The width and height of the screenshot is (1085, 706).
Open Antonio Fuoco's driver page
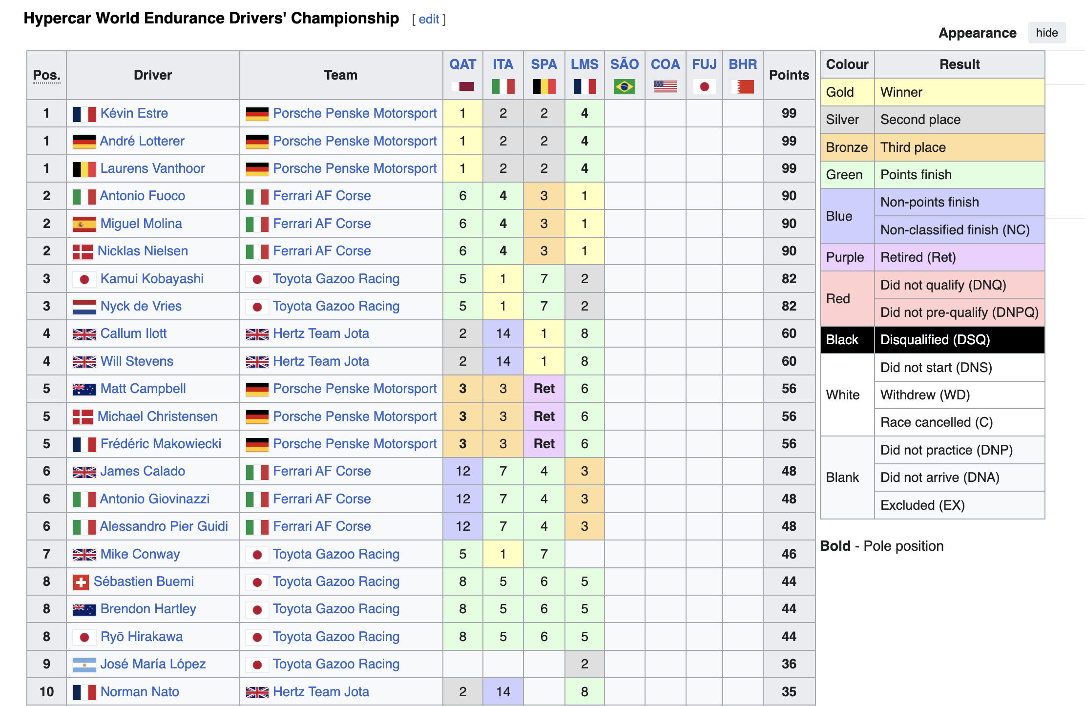point(142,196)
